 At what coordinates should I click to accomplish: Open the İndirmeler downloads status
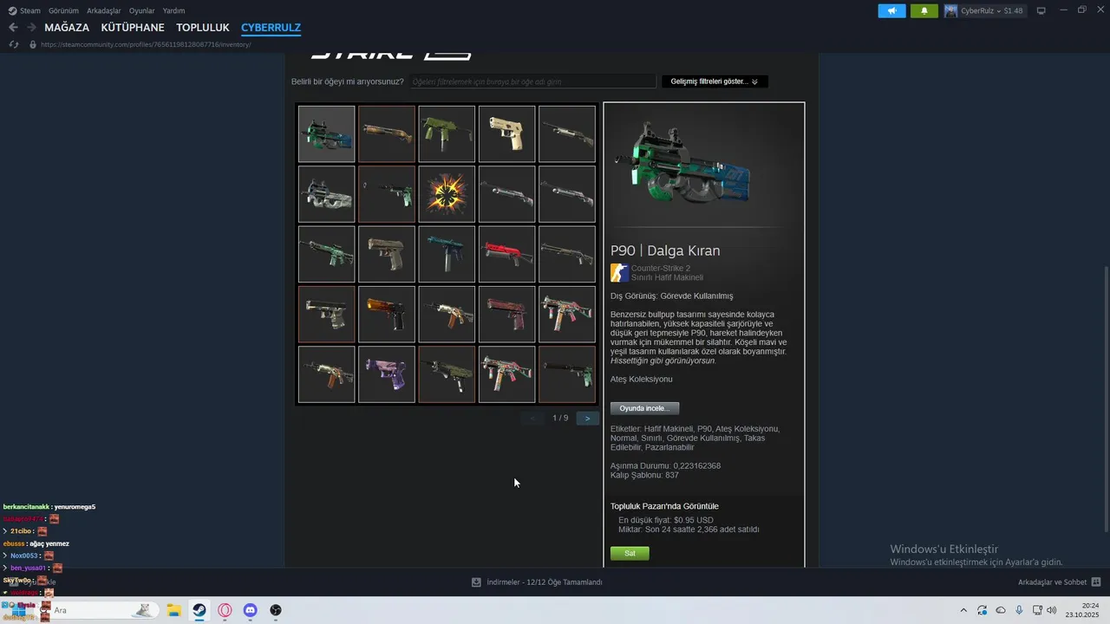(x=537, y=582)
